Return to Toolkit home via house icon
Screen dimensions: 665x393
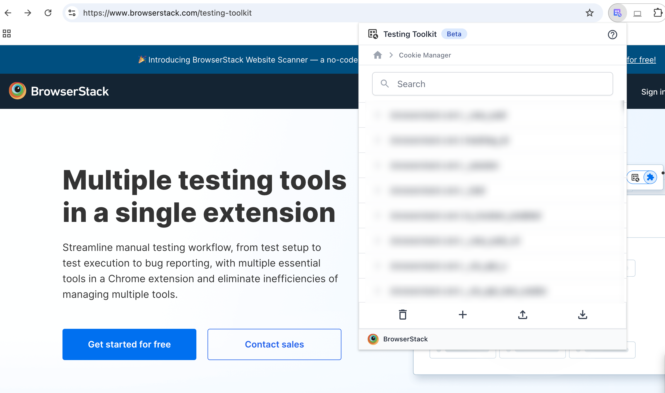pyautogui.click(x=378, y=55)
